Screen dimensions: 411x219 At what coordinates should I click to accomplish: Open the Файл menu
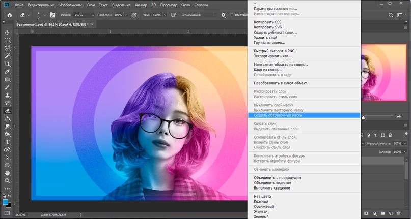click(x=19, y=5)
